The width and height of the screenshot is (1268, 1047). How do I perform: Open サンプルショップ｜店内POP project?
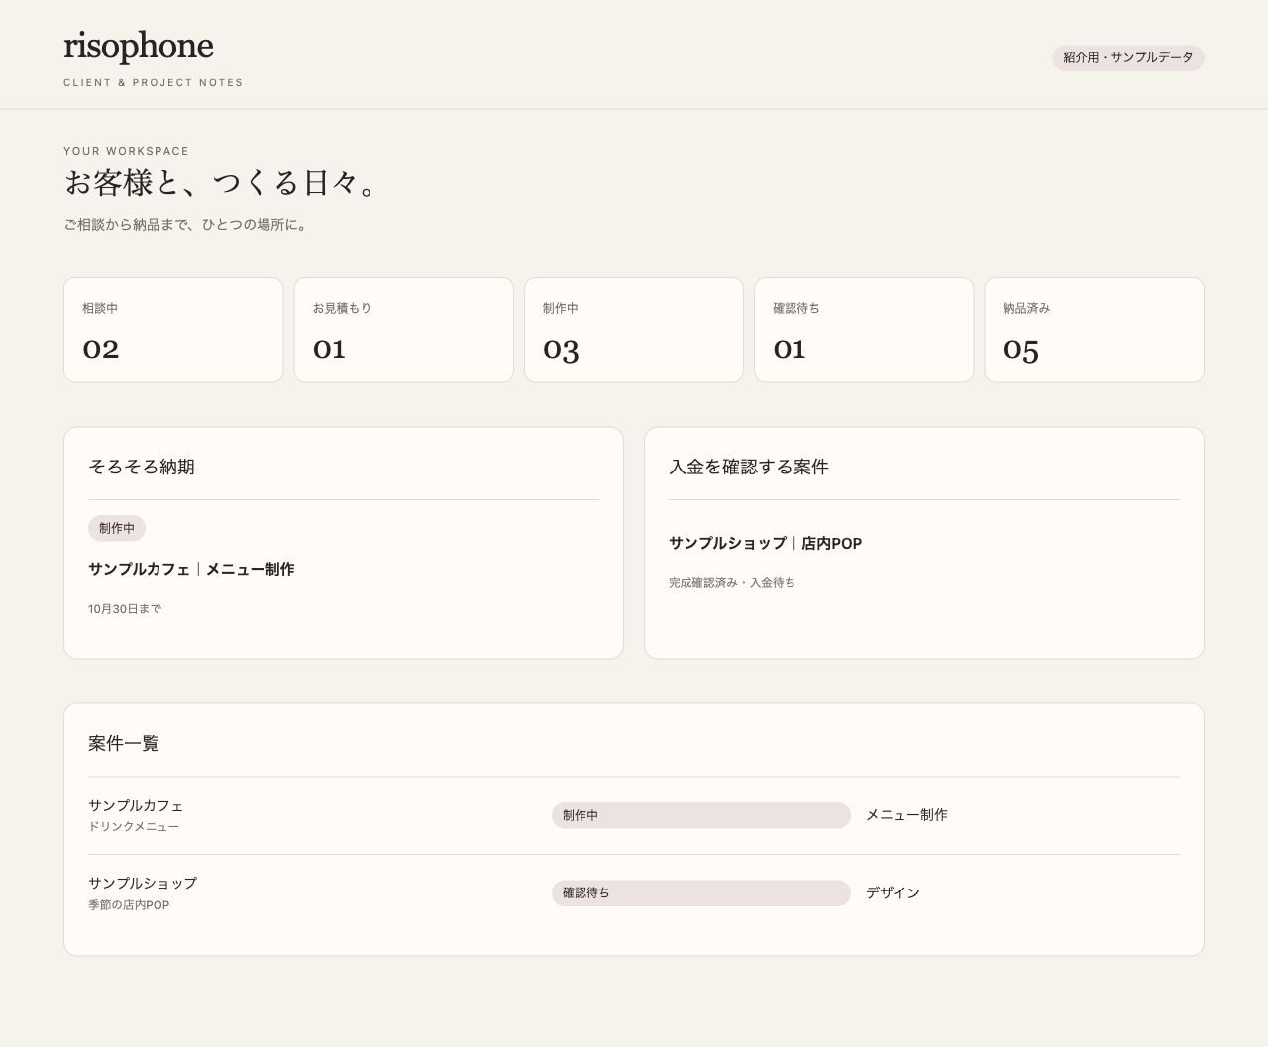(x=766, y=543)
